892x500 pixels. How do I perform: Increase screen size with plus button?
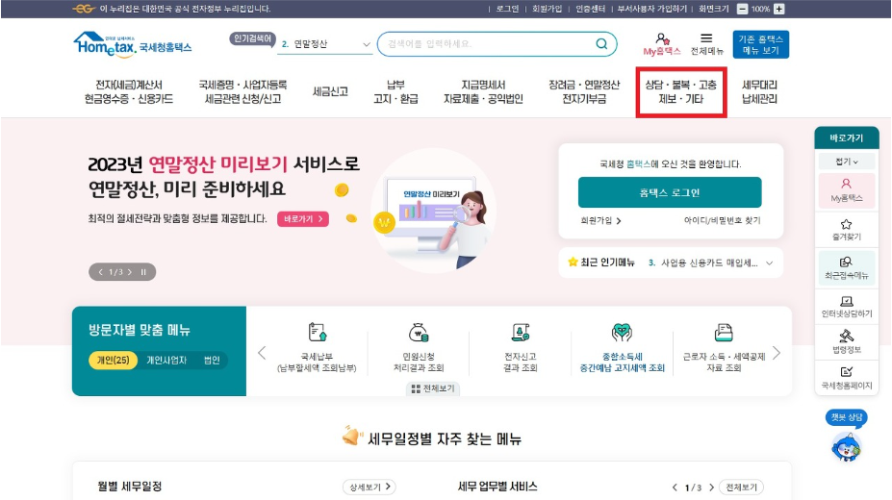point(778,9)
